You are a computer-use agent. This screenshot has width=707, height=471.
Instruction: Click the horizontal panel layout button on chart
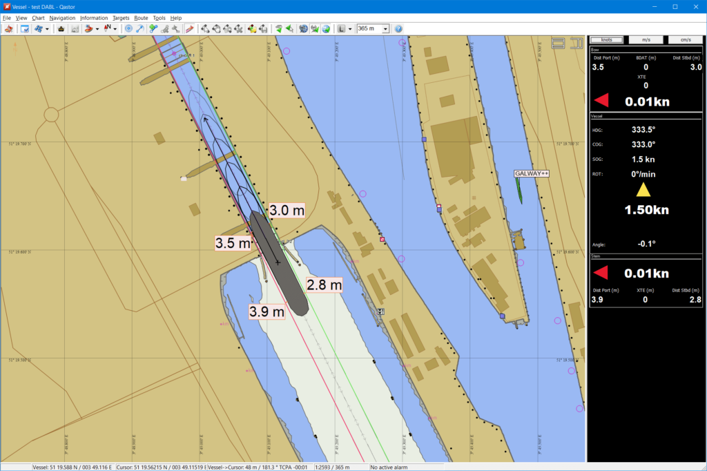(x=558, y=43)
